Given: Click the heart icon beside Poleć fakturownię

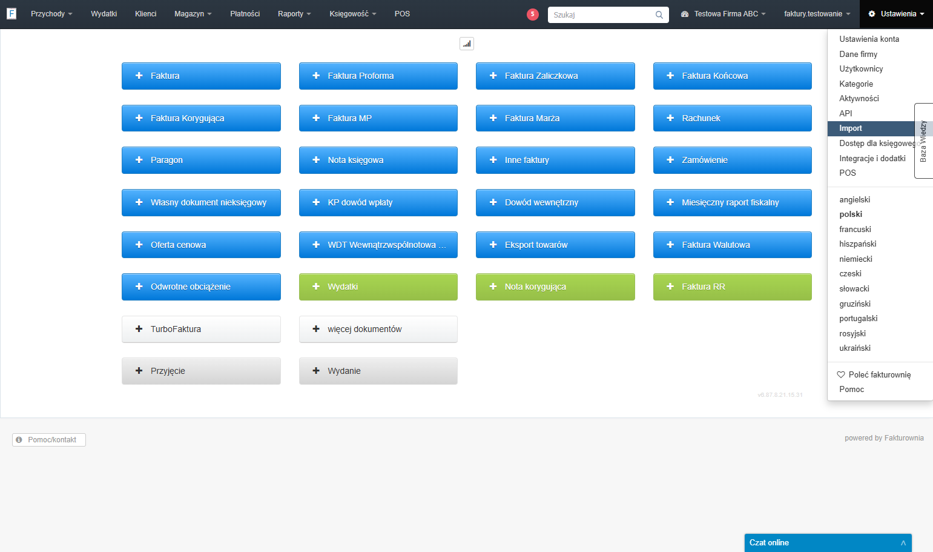Looking at the screenshot, I should click(841, 374).
